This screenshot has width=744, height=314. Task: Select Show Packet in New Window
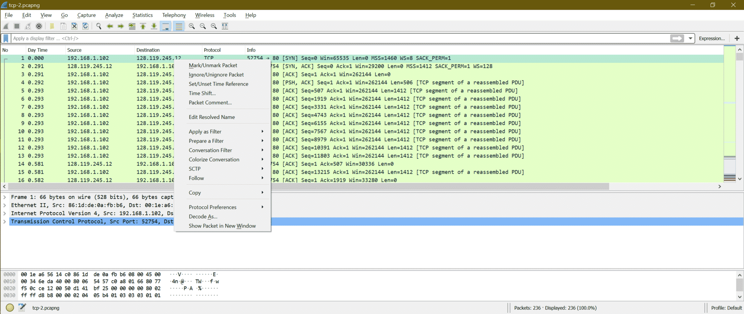pos(223,226)
